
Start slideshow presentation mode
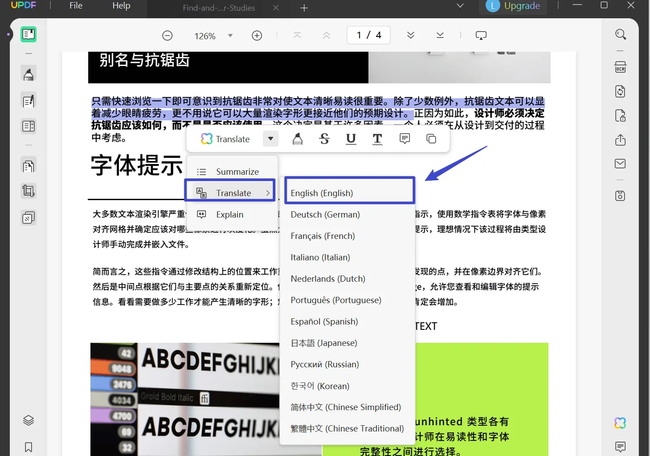coord(481,36)
